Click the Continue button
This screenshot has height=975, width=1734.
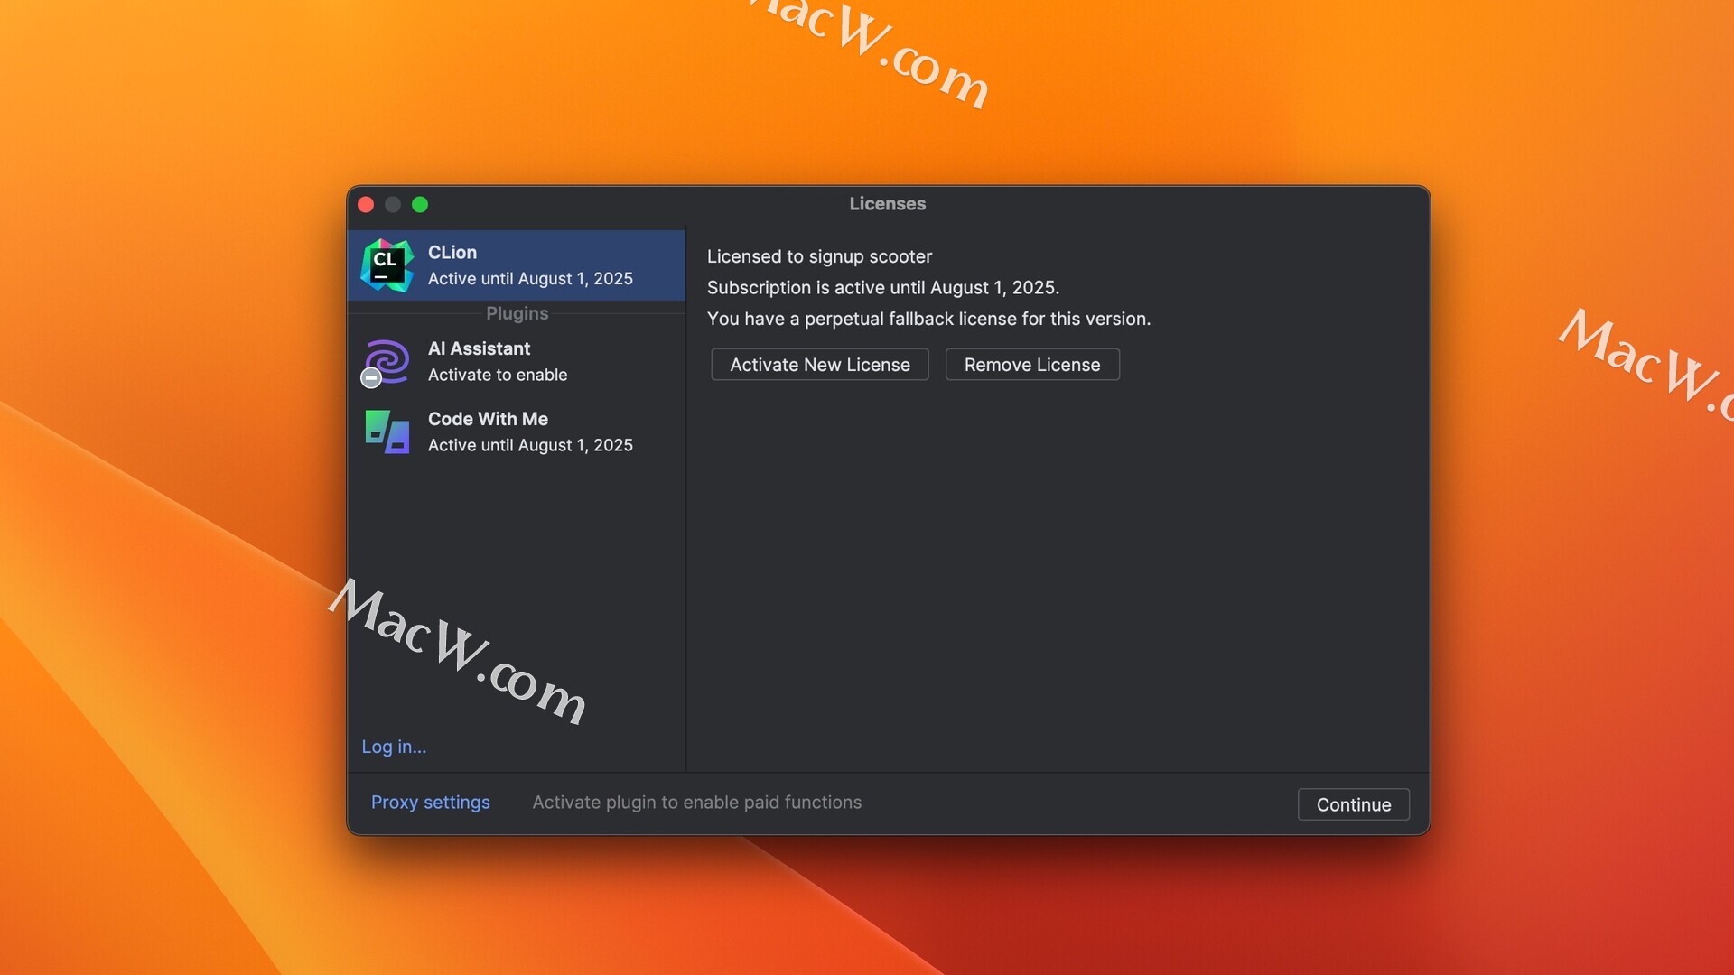1354,803
